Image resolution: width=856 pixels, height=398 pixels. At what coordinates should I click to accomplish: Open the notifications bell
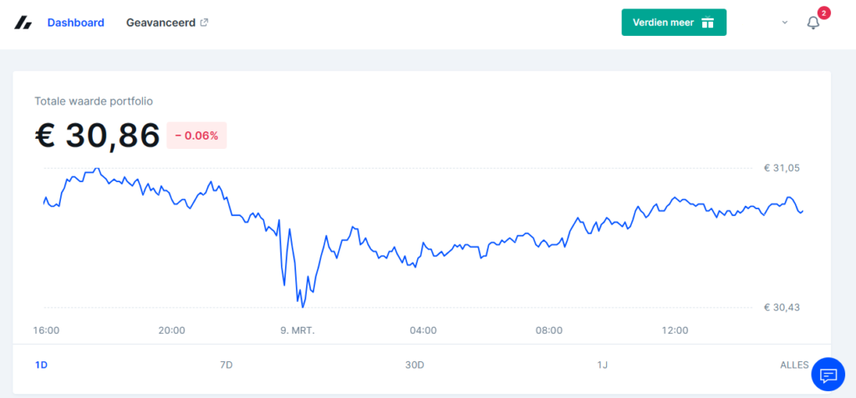click(813, 23)
